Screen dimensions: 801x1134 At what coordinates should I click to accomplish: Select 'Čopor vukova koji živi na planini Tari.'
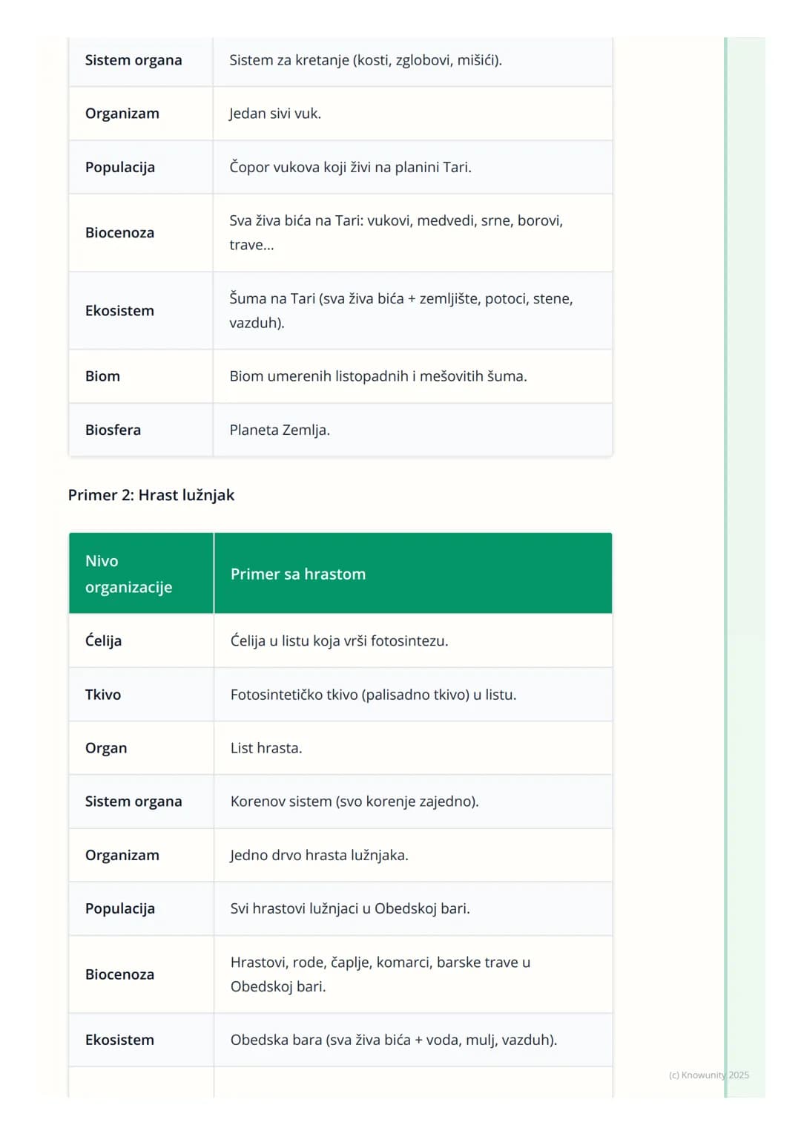click(350, 167)
